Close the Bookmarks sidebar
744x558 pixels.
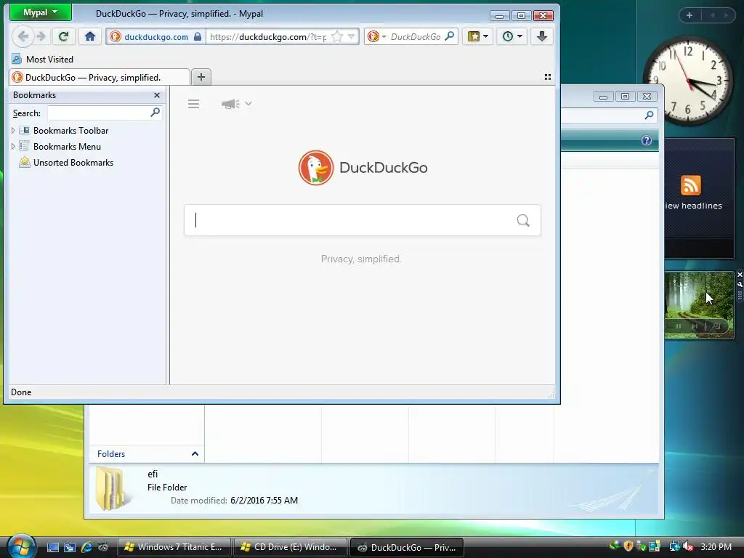coord(157,95)
